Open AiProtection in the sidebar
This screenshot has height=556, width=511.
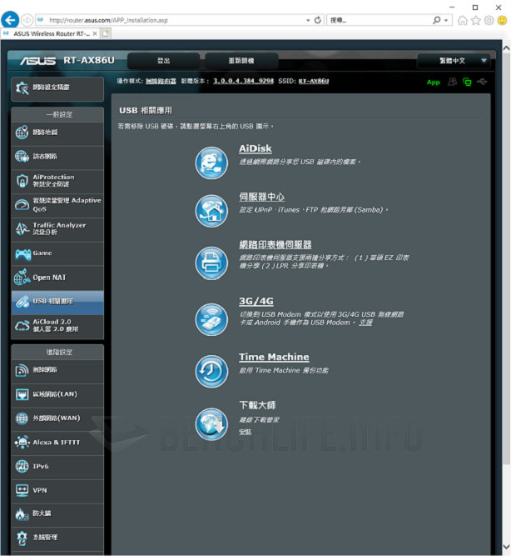pos(57,181)
